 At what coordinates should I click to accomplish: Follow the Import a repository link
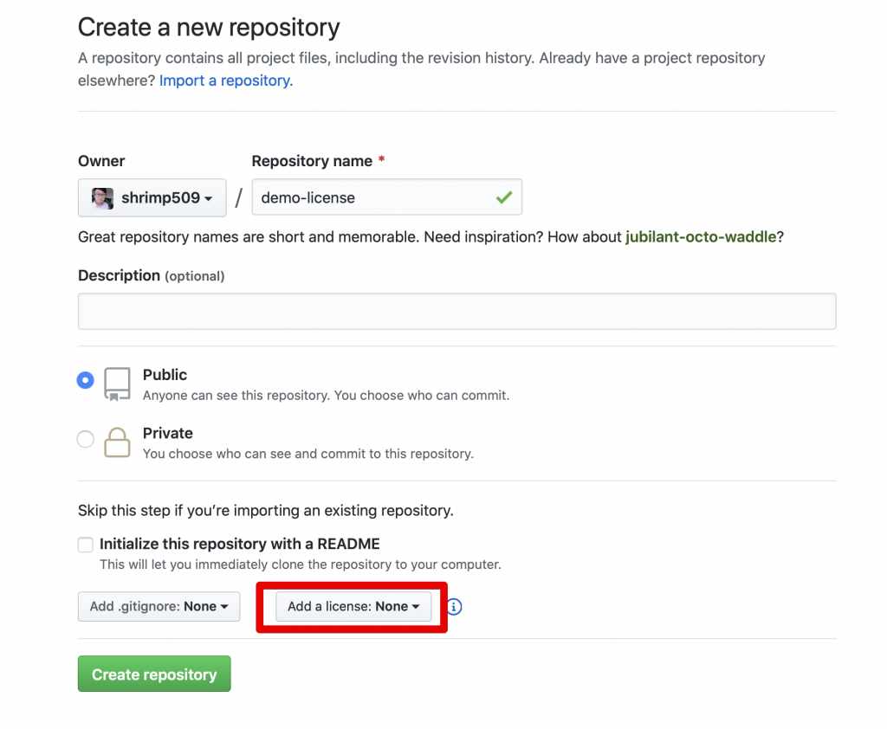[x=226, y=81]
